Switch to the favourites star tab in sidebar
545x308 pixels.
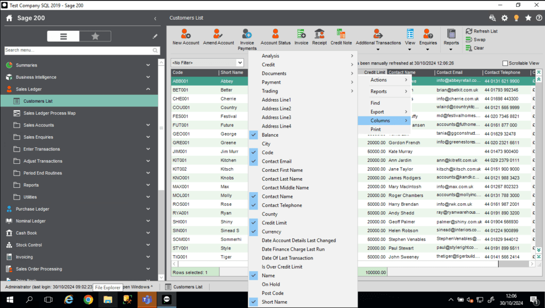(x=95, y=36)
